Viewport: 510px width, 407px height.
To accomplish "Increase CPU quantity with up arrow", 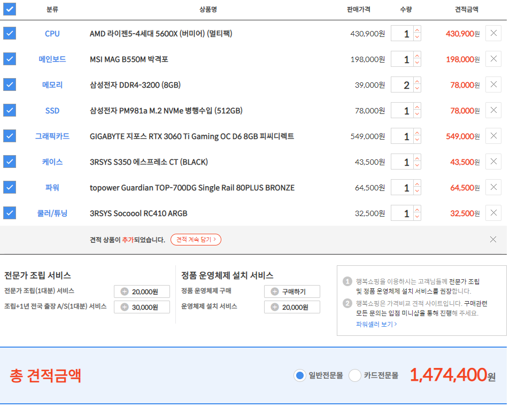I will (417, 29).
